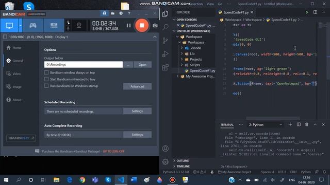This screenshot has height=185, width=330.
Task: Open VS Code Accounts icon
Action: point(166,149)
